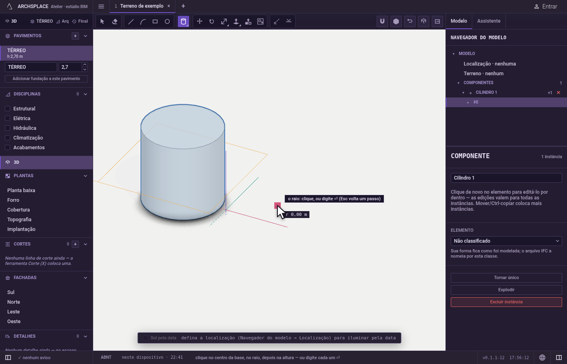Toggle the magnet snap icon
This screenshot has height=364, width=567.
pos(382,21)
